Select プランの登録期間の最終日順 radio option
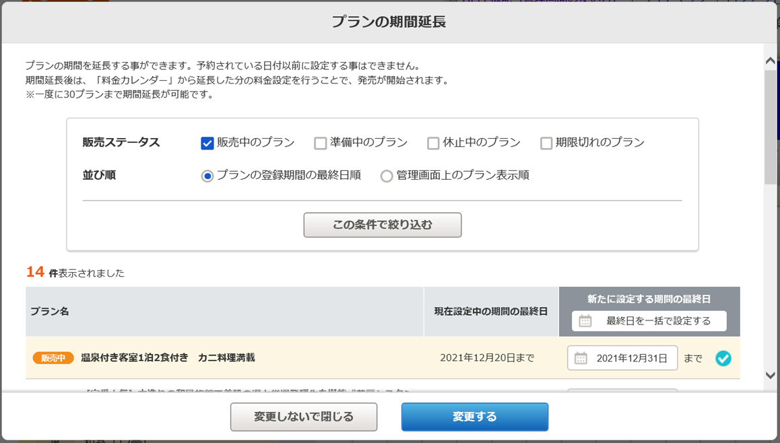 coord(207,176)
